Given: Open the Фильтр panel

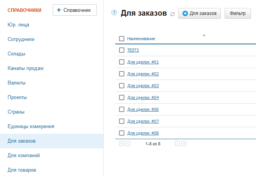Looking at the screenshot, I should point(238,13).
